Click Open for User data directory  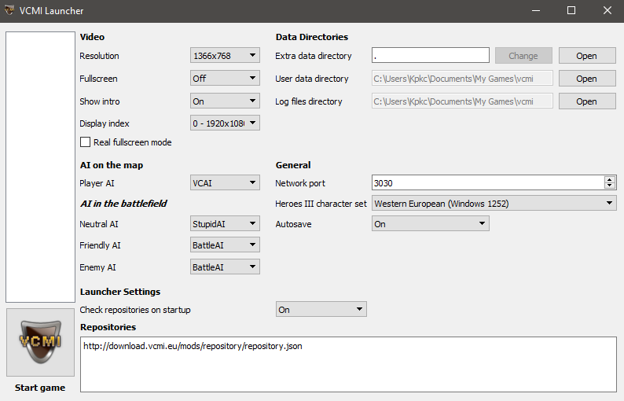click(x=586, y=79)
